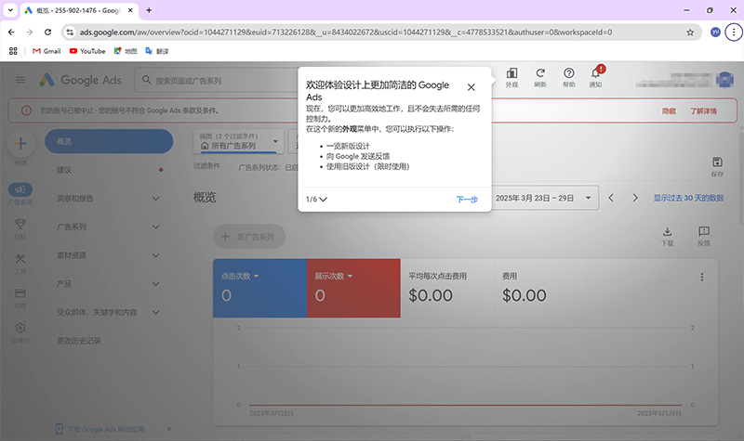Open the scorecard three-dot menu
This screenshot has height=441, width=744.
(x=702, y=277)
